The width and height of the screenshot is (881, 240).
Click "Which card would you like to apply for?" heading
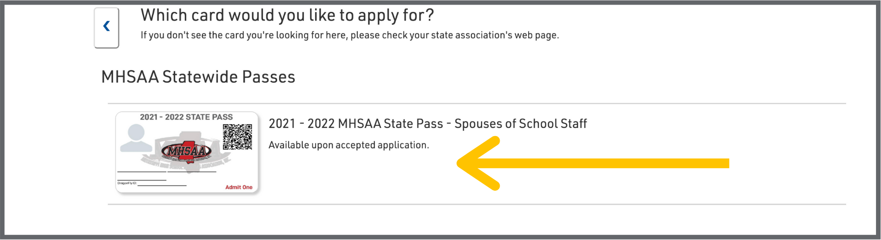[287, 15]
